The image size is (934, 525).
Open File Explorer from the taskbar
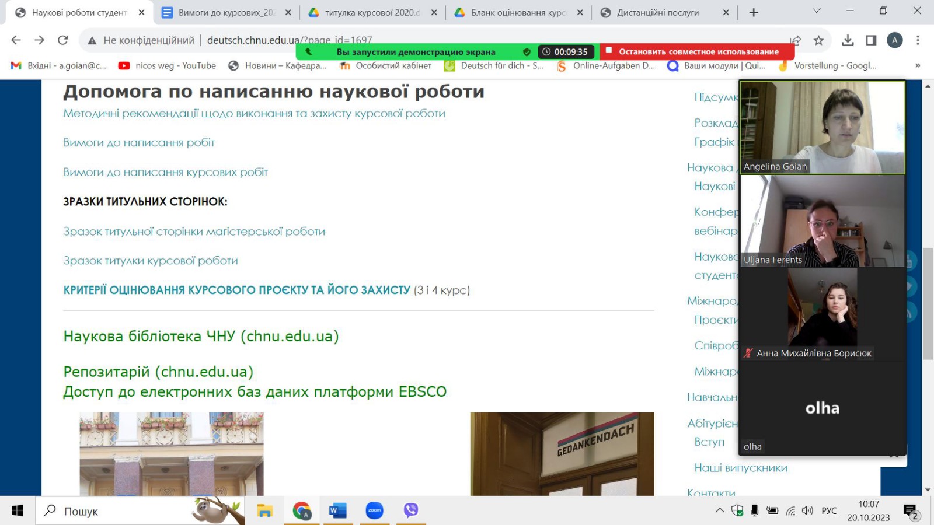pyautogui.click(x=265, y=511)
